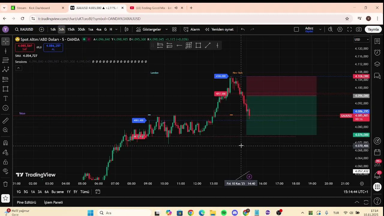Open geometric shapes tool in left toolbar
The image size is (384, 216).
point(5,89)
